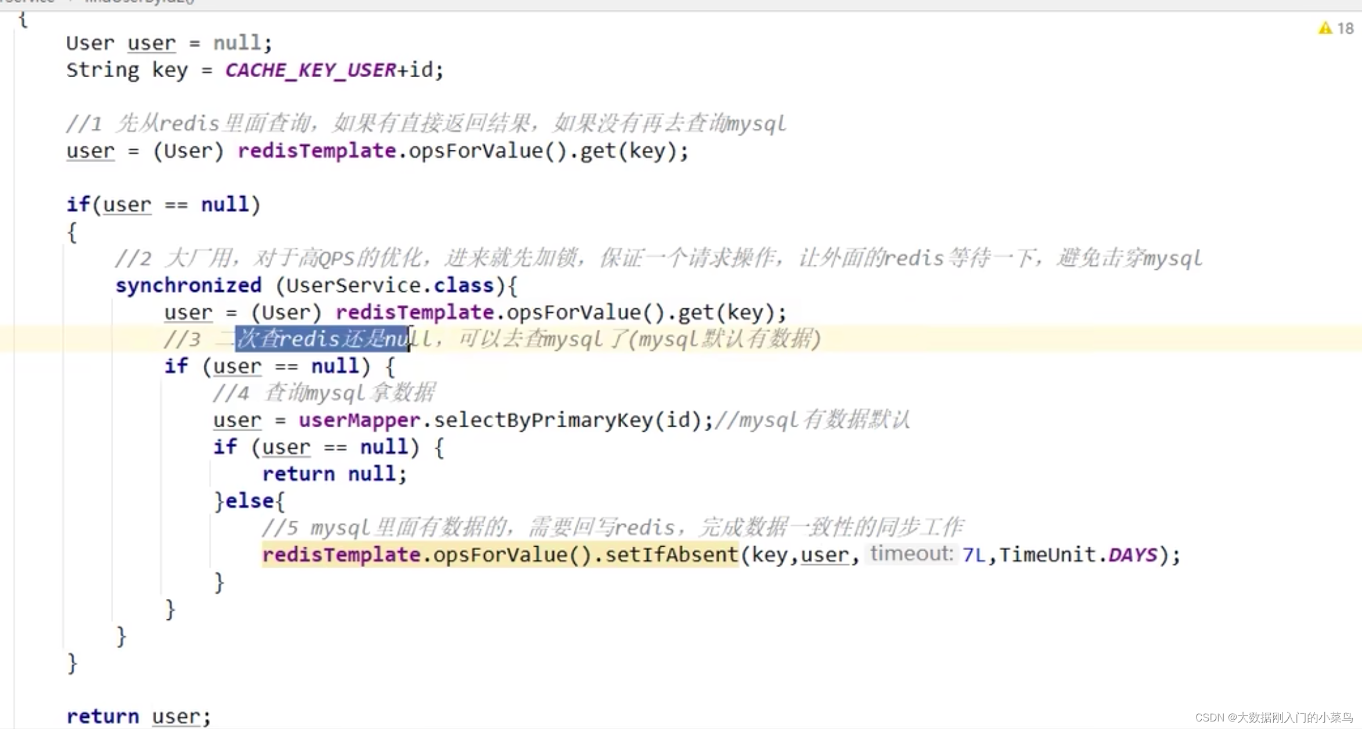Click the 'timeout:' parameter hint
Viewport: 1362px width, 729px height.
(x=911, y=554)
